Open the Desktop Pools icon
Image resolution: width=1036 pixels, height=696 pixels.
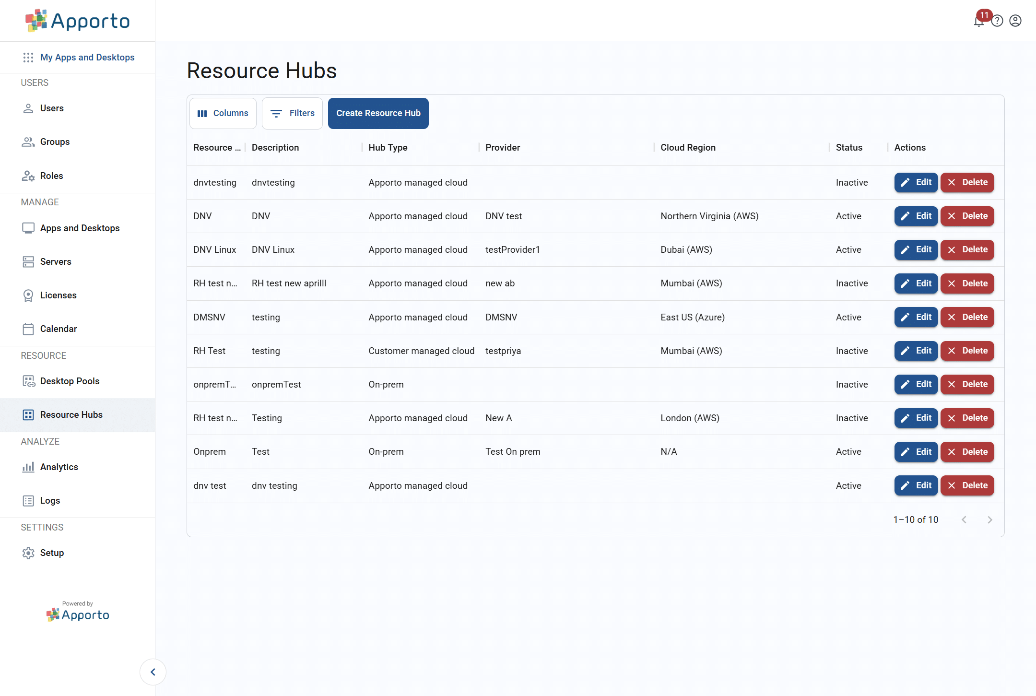tap(28, 381)
